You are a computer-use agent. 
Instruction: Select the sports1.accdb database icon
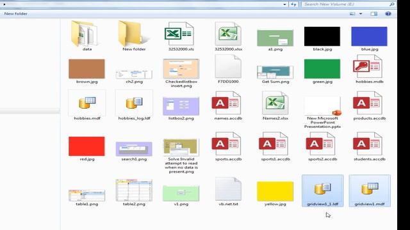274,144
